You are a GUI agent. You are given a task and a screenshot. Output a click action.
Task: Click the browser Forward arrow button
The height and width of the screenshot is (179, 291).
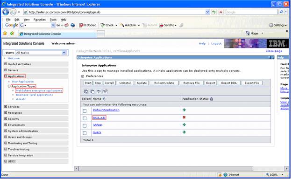pos(13,12)
